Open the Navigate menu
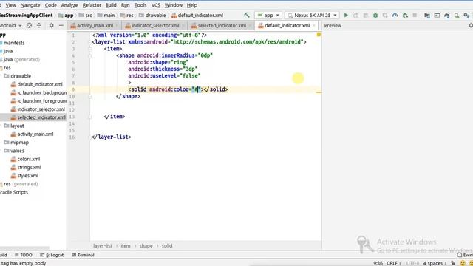The width and height of the screenshot is (473, 266). tap(30, 5)
